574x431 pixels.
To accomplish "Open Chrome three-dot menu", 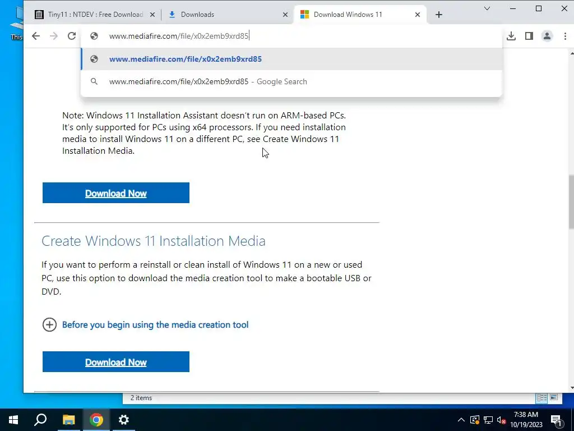I will 565,36.
